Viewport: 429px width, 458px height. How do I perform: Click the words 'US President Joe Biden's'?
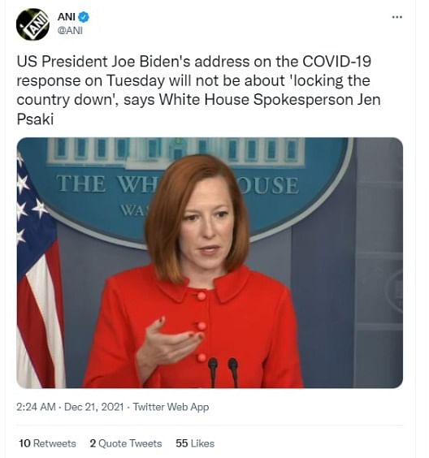103,62
